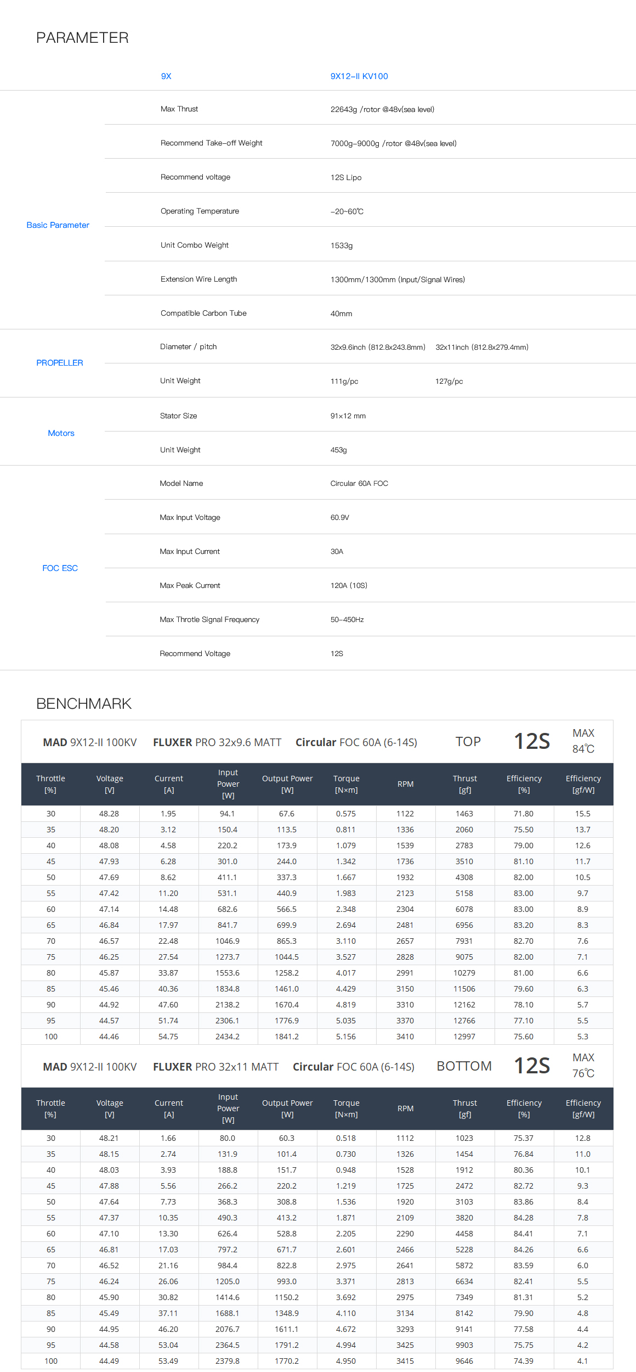Click the 9X blue column header
636x1372 pixels.
(x=166, y=76)
